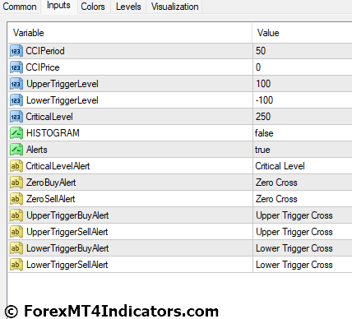This screenshot has width=352, height=319.
Task: Select the LowerTriggerBuyAlert value Lower Trigger Cross
Action: point(294,248)
